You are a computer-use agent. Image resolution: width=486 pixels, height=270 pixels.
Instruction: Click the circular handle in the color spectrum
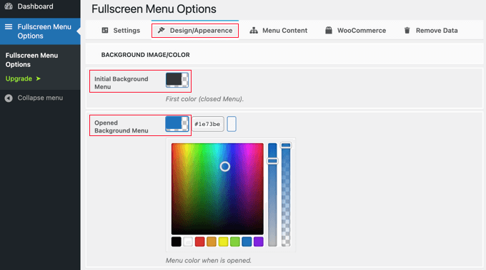coord(225,167)
